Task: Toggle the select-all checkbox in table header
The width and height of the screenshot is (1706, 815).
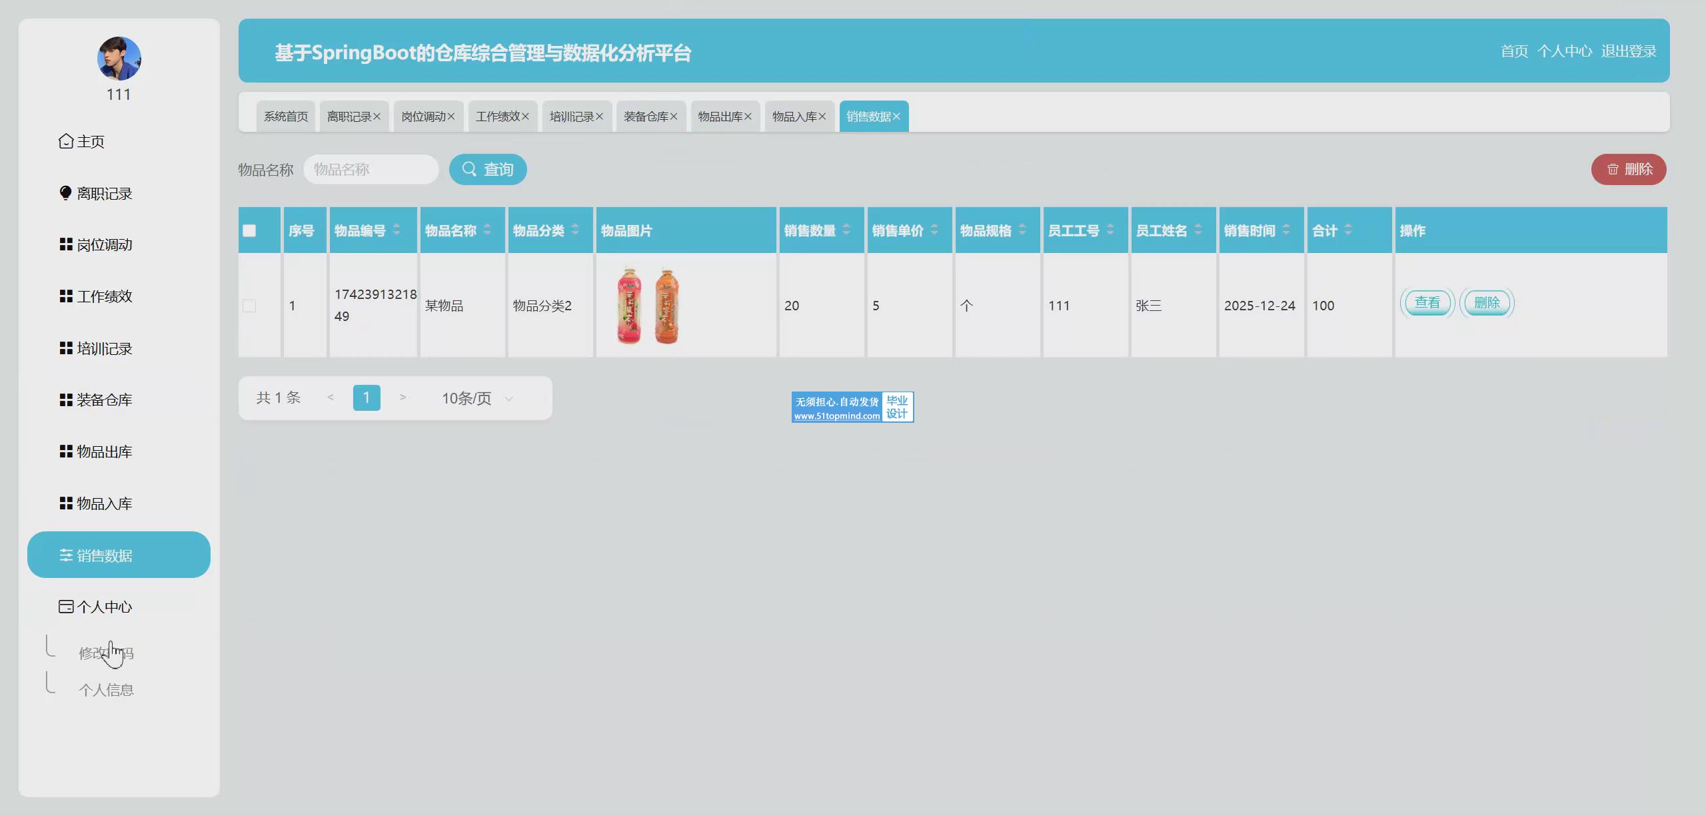Action: pyautogui.click(x=249, y=231)
